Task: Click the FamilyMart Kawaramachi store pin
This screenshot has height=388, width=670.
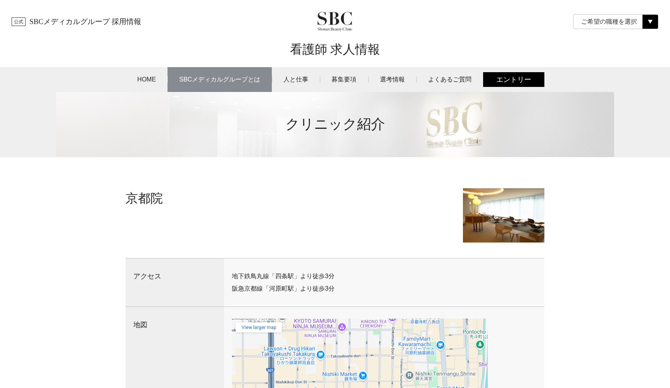Action: click(x=440, y=345)
